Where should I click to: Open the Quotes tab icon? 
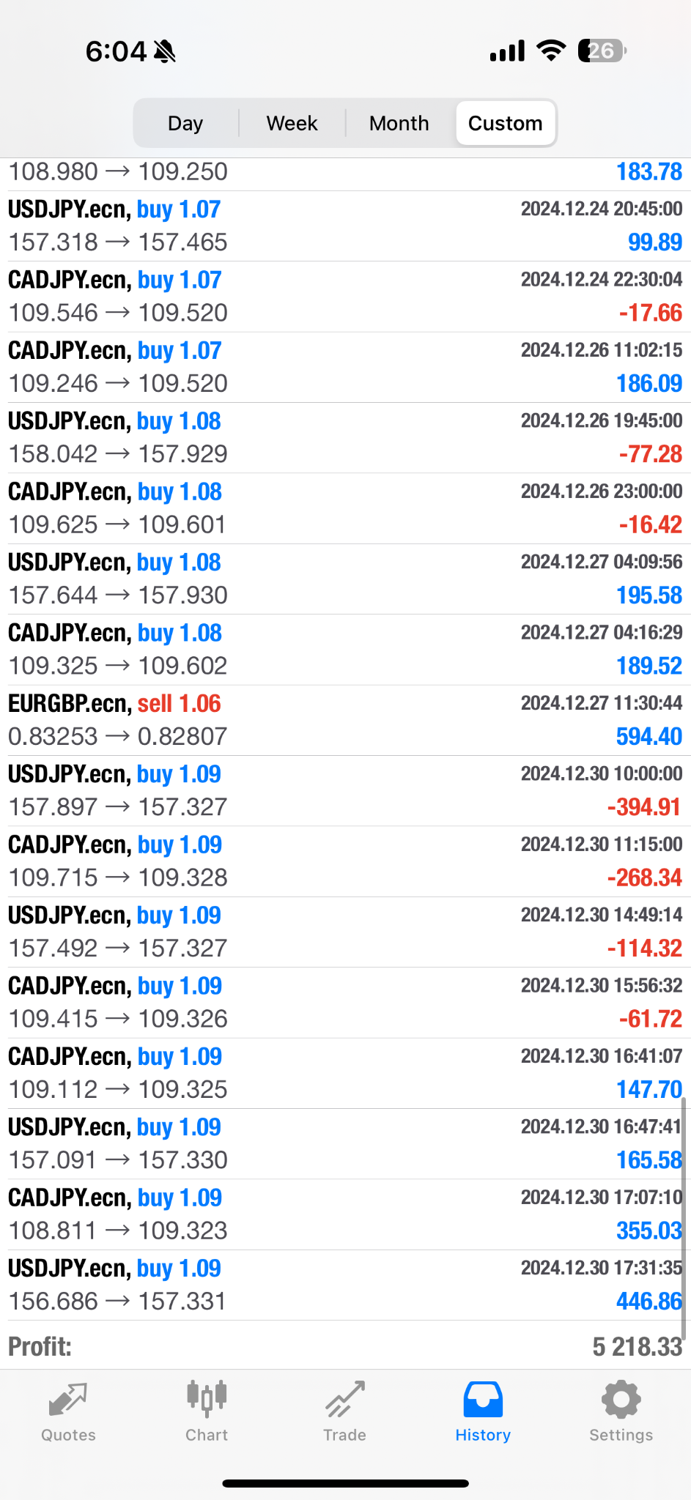pyautogui.click(x=68, y=1400)
